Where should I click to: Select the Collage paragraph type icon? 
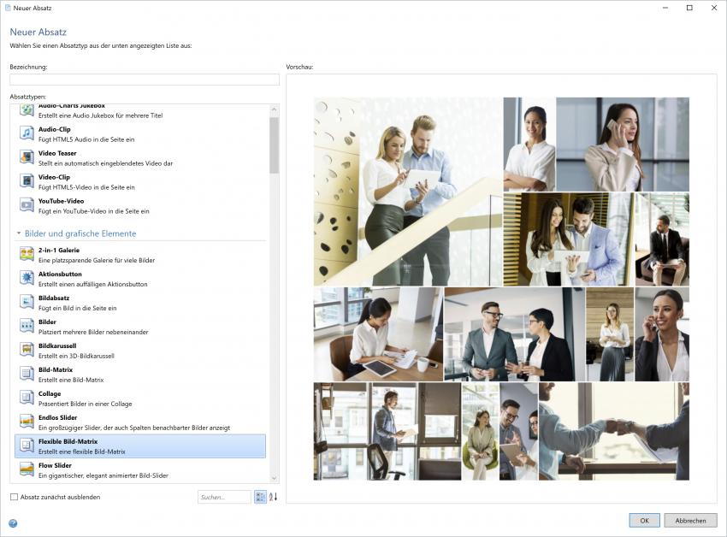point(27,398)
